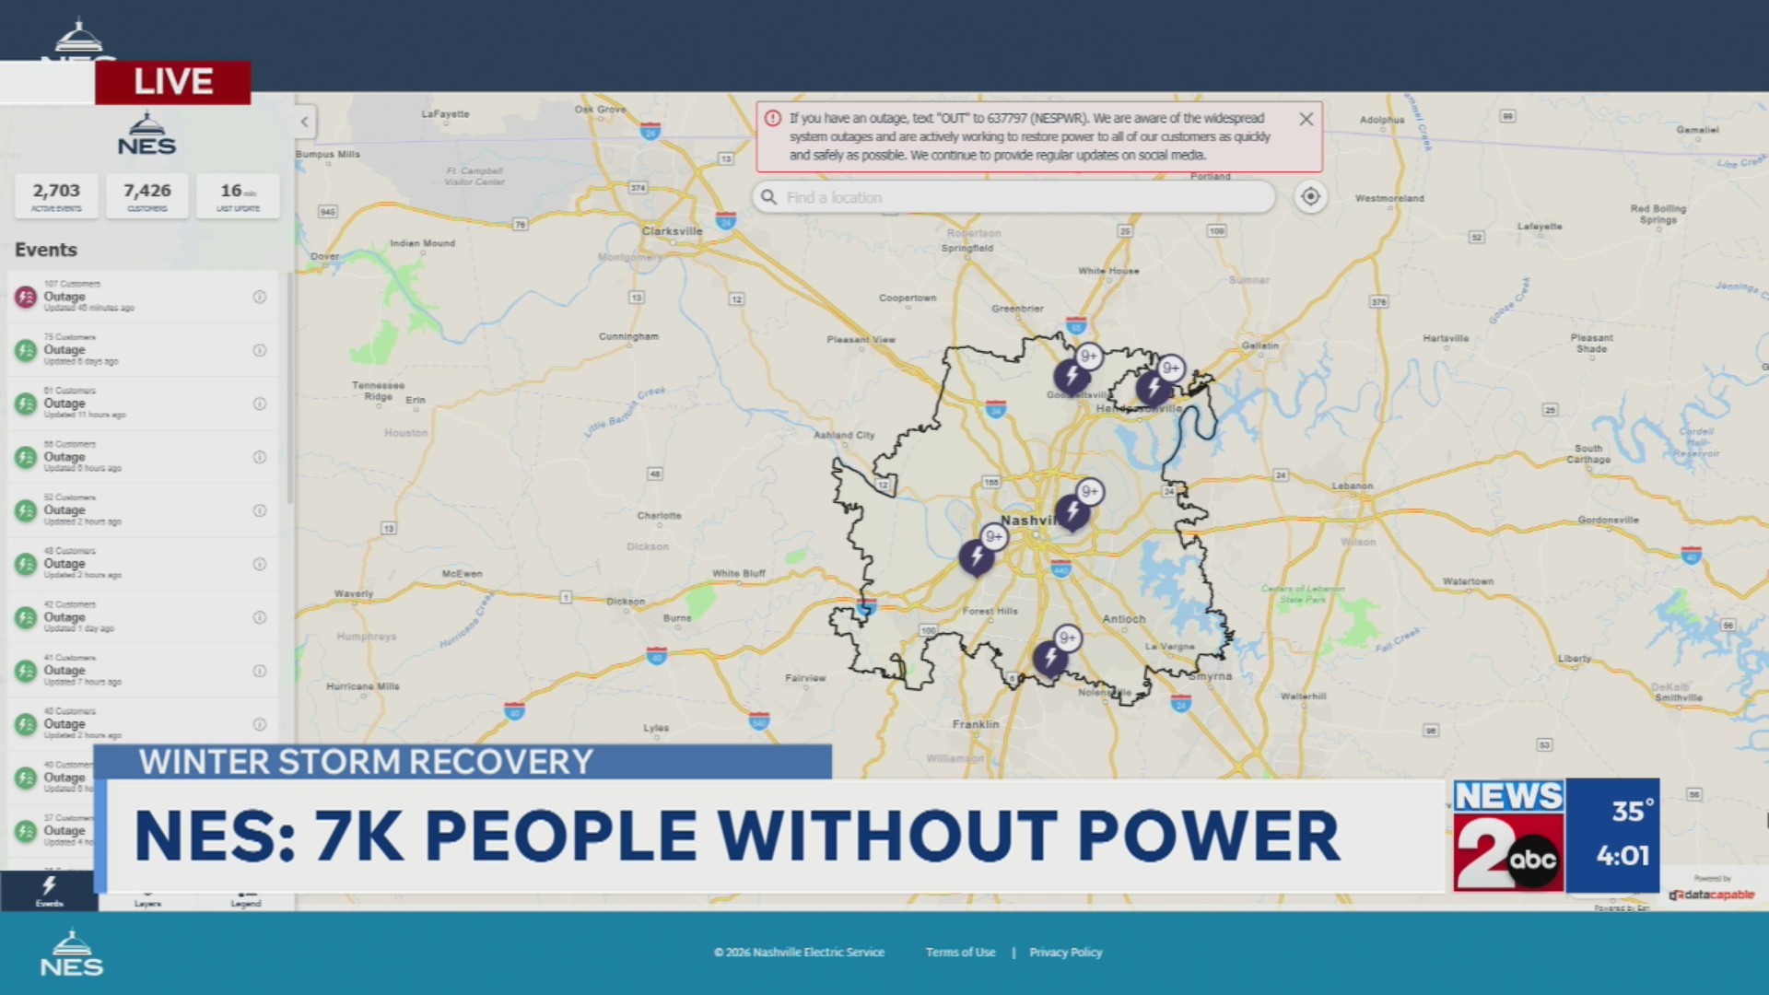Open the outage cluster marker near Goodlettsville
Image resolution: width=1769 pixels, height=995 pixels.
(1072, 376)
